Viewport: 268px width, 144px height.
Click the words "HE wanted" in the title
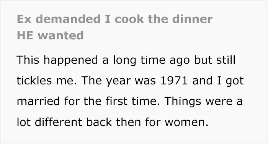point(50,36)
